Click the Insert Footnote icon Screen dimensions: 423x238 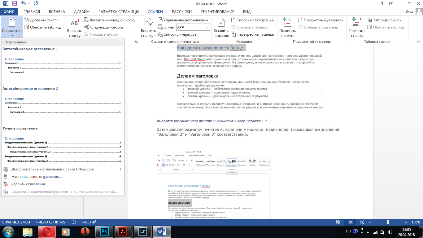pyautogui.click(x=74, y=24)
